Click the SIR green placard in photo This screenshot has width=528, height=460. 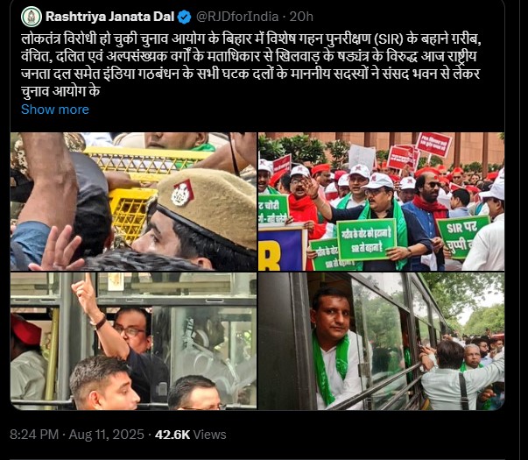[462, 237]
